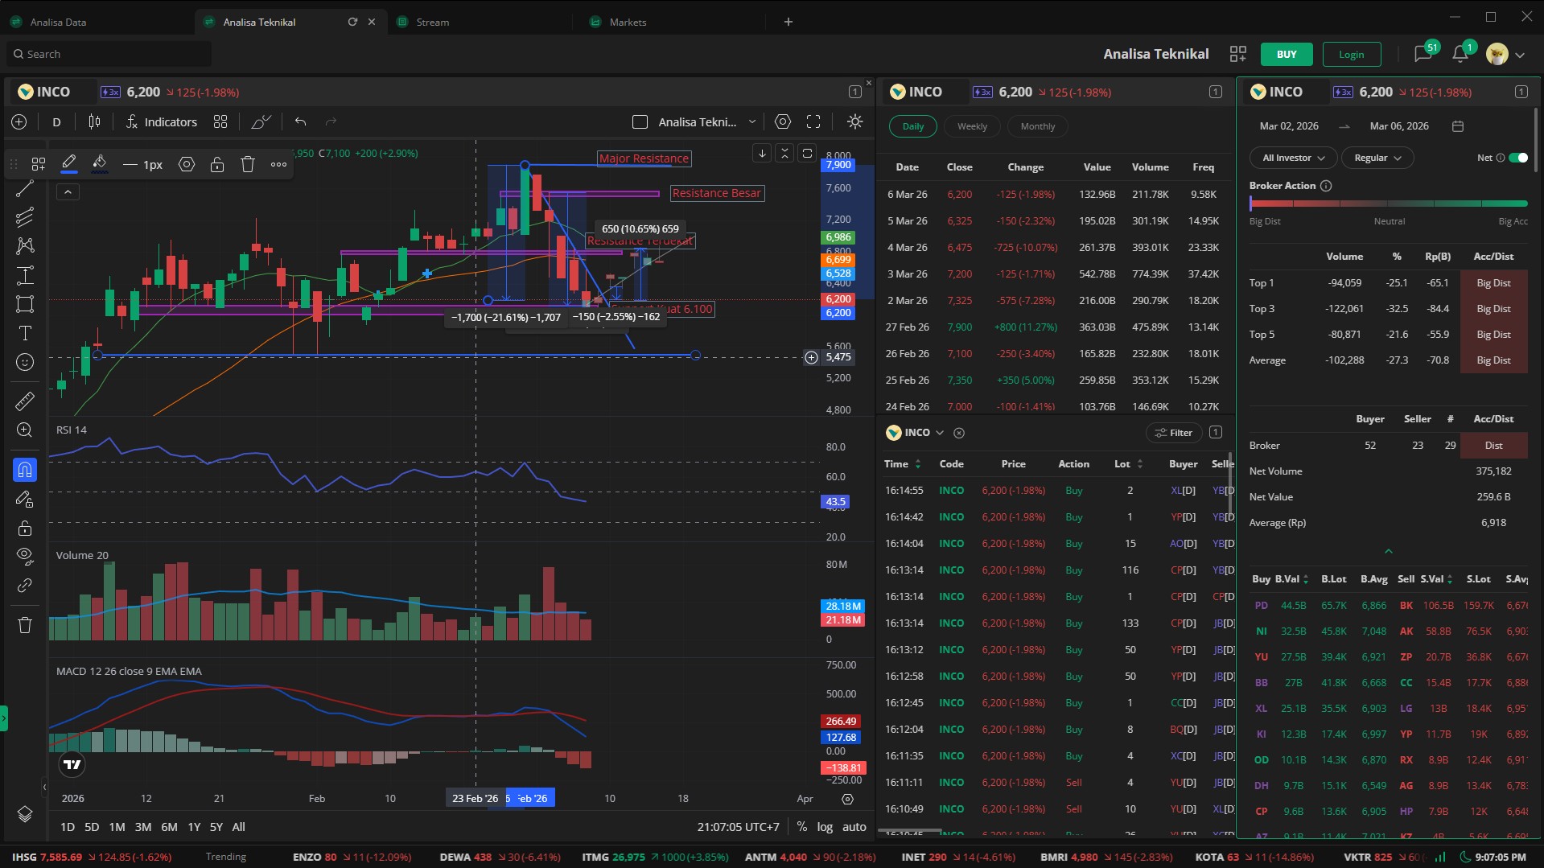1544x868 pixels.
Task: Enter fullscreen chart mode
Action: pos(813,121)
